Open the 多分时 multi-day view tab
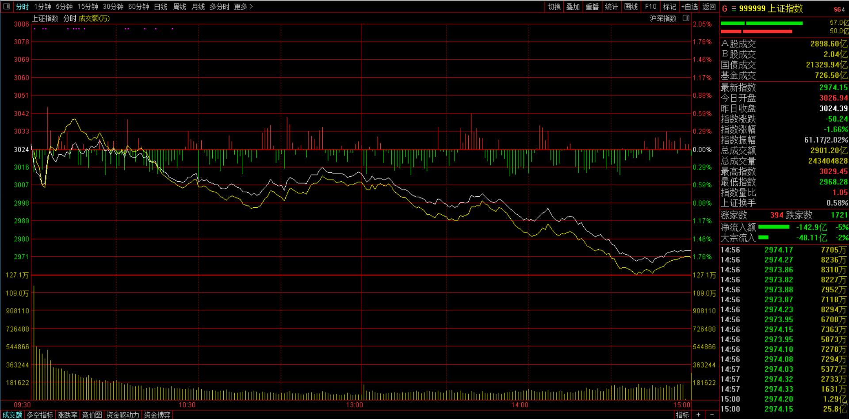 [219, 7]
